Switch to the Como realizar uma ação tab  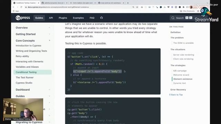83,3
